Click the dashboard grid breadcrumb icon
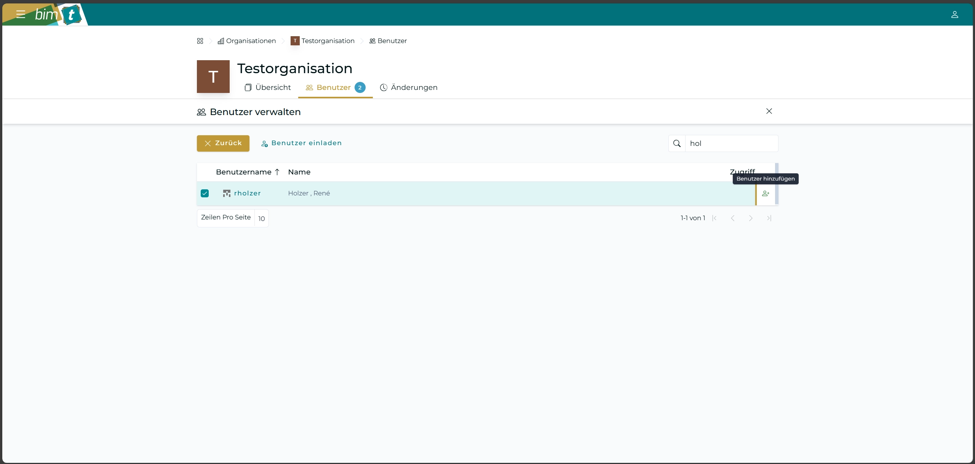The width and height of the screenshot is (975, 464). coord(200,41)
